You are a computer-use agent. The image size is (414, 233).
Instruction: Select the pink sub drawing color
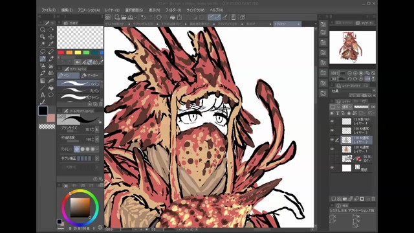tap(51, 118)
